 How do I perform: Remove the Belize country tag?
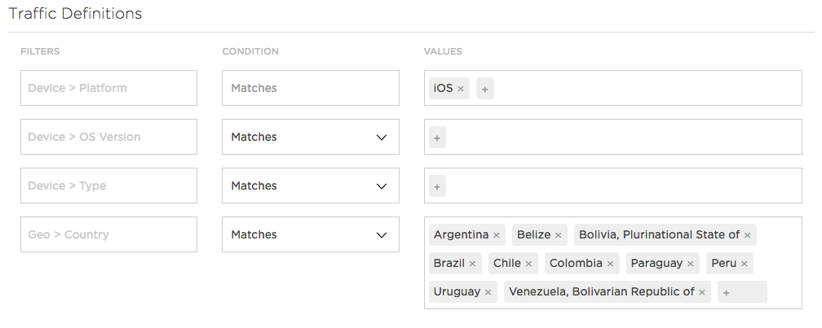[x=559, y=235]
